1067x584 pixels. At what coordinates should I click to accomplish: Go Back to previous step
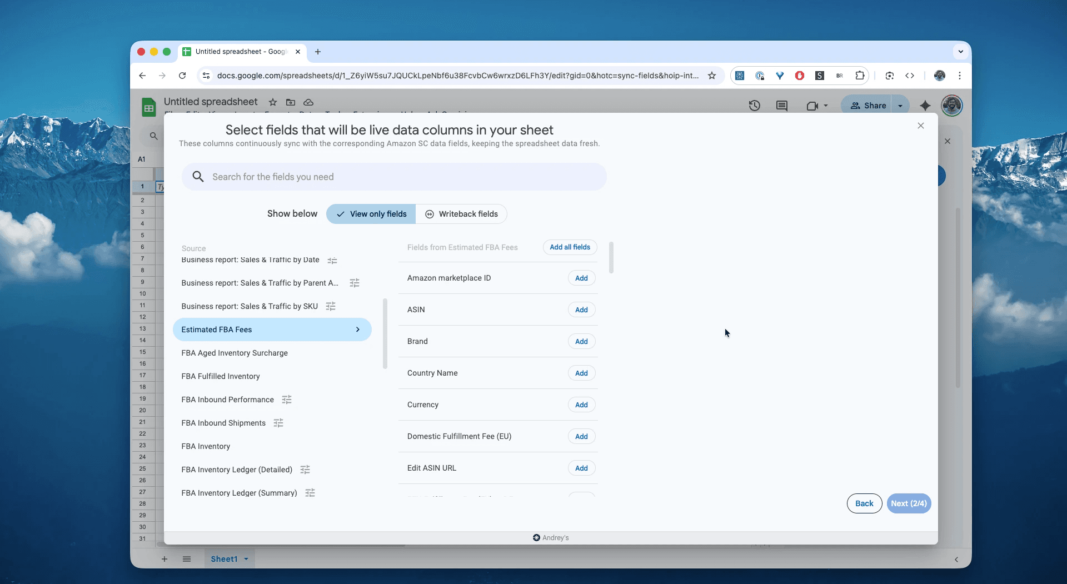pyautogui.click(x=864, y=503)
